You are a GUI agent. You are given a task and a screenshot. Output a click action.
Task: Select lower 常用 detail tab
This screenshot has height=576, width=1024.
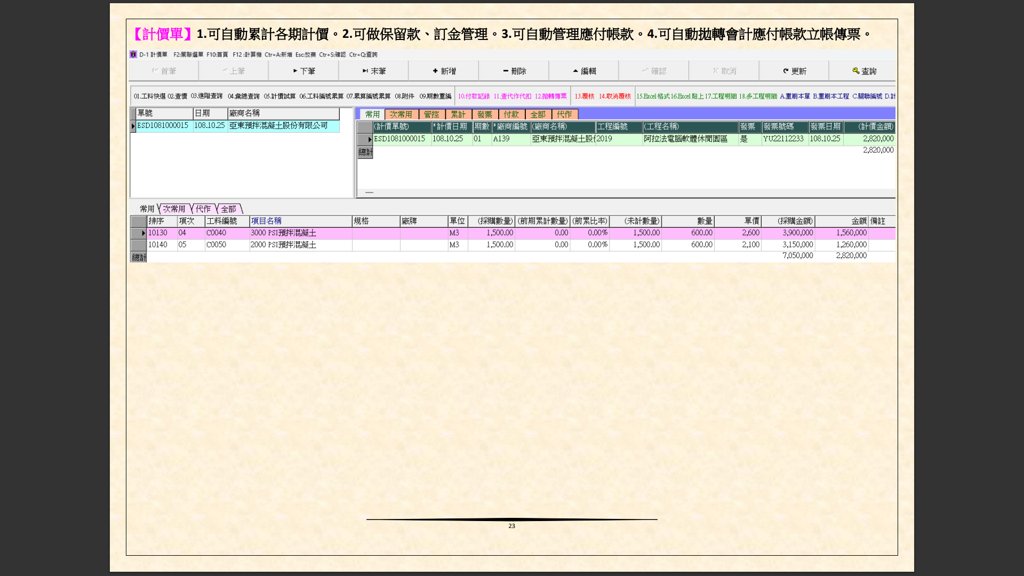tap(147, 209)
